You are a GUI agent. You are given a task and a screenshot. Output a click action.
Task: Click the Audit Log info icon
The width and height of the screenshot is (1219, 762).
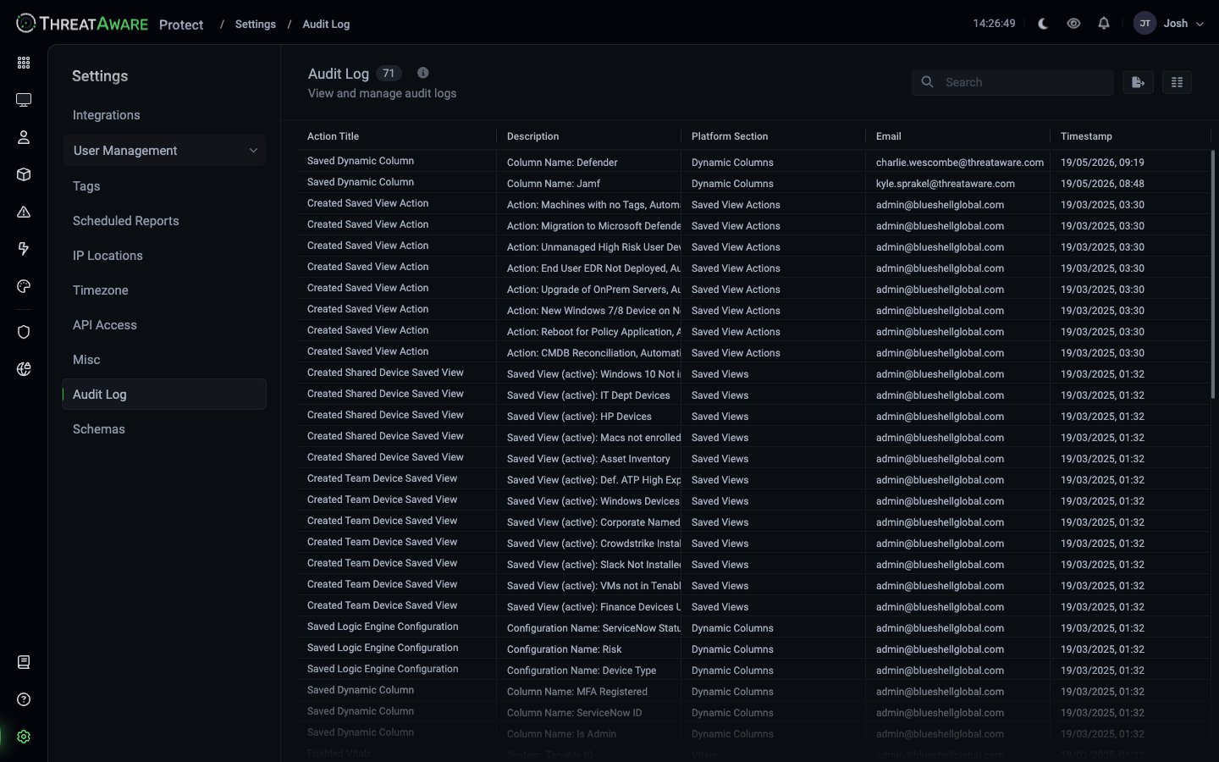pos(422,73)
